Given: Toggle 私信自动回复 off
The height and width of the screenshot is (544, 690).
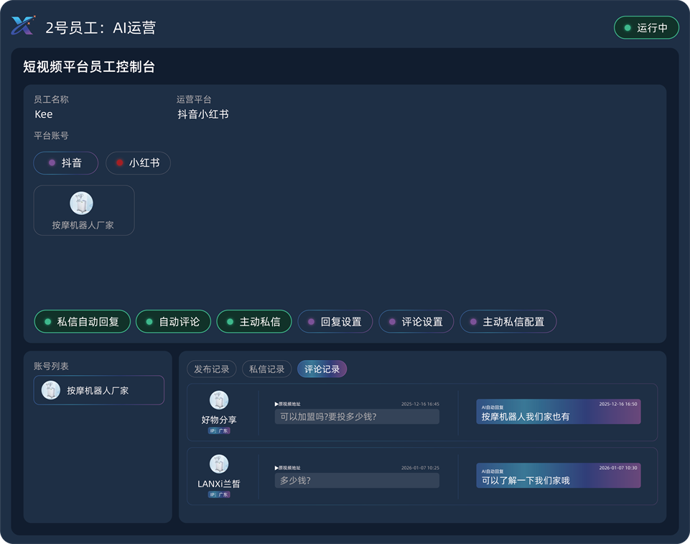Looking at the screenshot, I should pos(83,322).
